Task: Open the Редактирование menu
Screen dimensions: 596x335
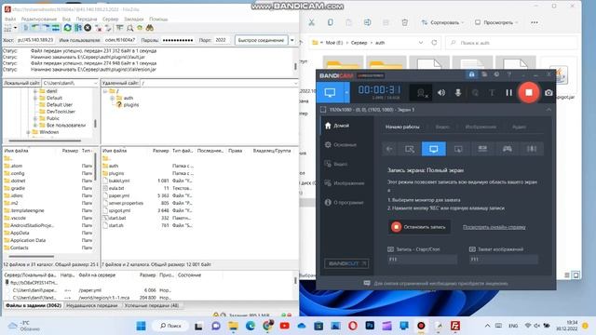Action: tap(39, 19)
